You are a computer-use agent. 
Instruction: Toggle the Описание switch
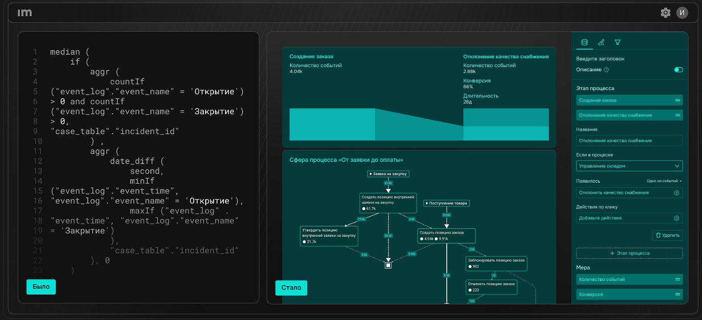(x=678, y=70)
